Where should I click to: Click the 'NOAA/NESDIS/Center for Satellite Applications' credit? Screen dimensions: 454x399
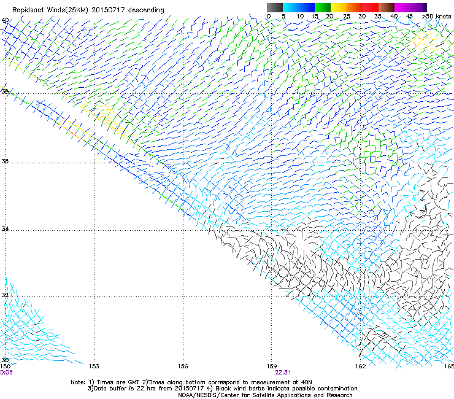(x=265, y=395)
